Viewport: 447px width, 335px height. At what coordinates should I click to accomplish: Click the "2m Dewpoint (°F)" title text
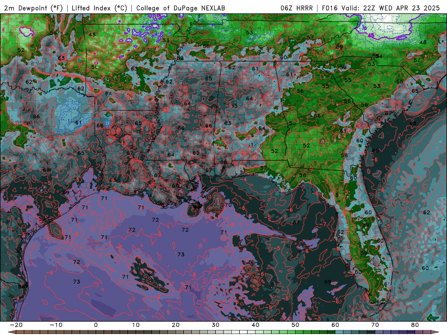tap(33, 8)
